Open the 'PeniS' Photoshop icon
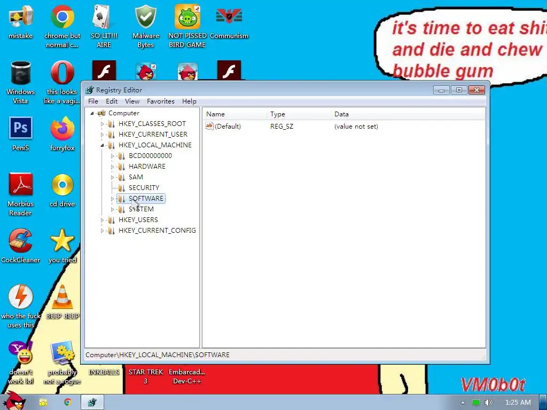Screen dimensions: 547x410 coord(21,134)
